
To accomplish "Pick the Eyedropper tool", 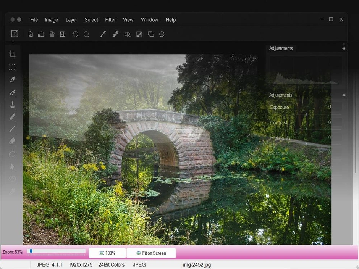I will click(x=12, y=79).
